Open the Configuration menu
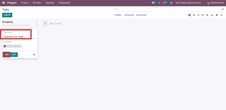The height and width of the screenshot is (110, 226). pos(64,3)
